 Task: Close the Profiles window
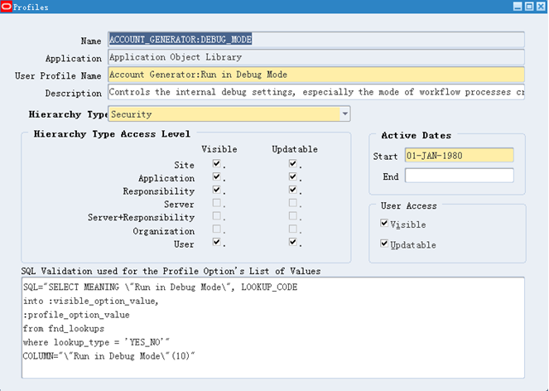[x=540, y=7]
